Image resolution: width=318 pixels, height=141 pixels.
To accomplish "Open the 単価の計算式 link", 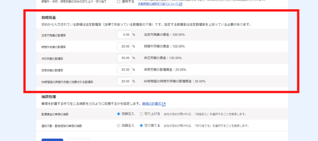I will (x=151, y=104).
